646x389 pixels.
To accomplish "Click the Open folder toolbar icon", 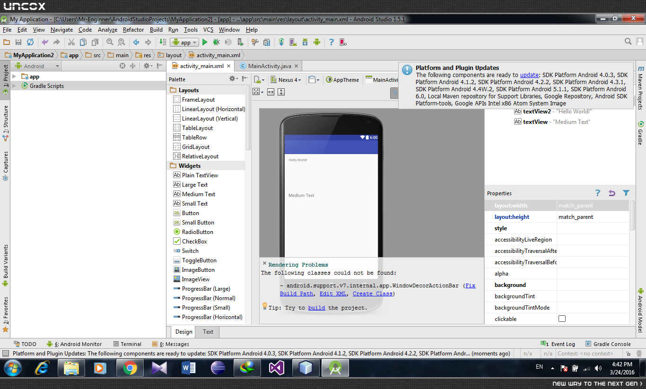I will pos(7,42).
